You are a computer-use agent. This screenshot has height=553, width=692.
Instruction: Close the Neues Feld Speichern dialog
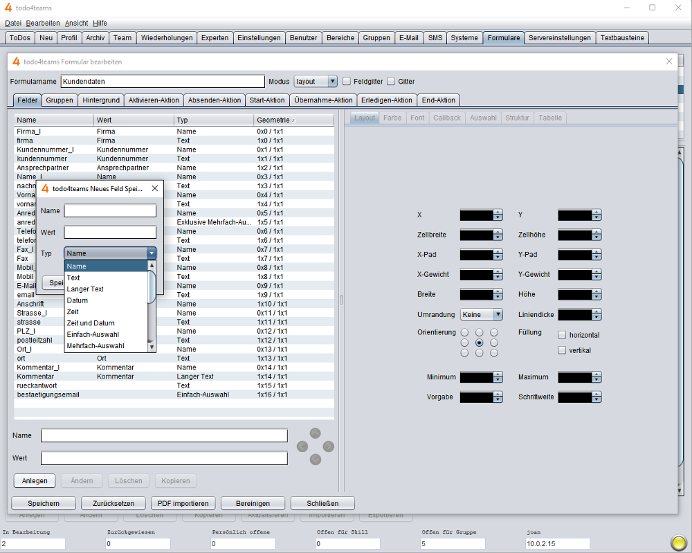(x=155, y=188)
